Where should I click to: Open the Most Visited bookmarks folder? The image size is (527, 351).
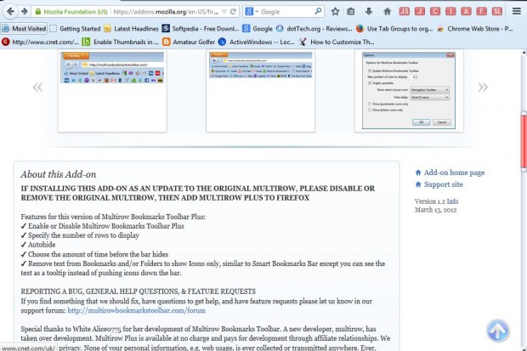point(25,29)
